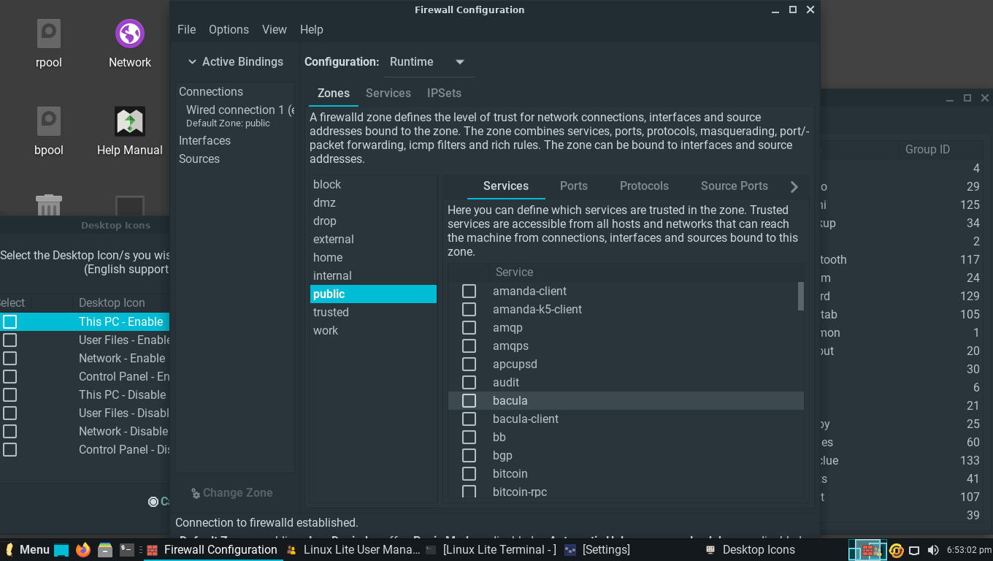Click the services list vertical scrollbar
This screenshot has width=993, height=561.
click(x=801, y=297)
